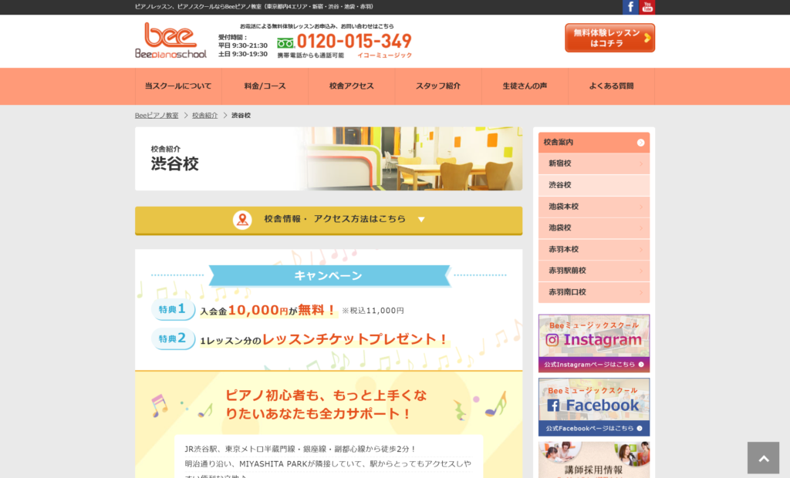Click the phone number 0120-015-349

tap(354, 42)
